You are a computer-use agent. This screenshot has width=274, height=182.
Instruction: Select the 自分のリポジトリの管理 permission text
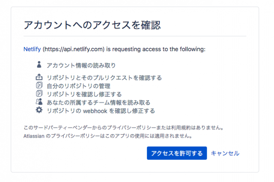[79, 86]
